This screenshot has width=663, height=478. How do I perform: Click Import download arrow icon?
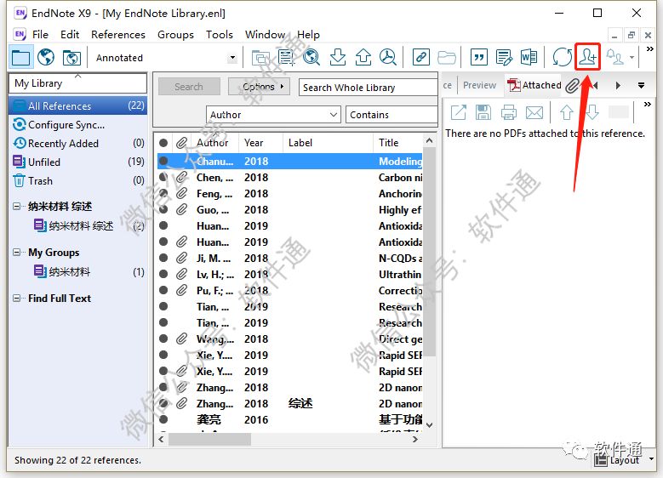[x=337, y=57]
